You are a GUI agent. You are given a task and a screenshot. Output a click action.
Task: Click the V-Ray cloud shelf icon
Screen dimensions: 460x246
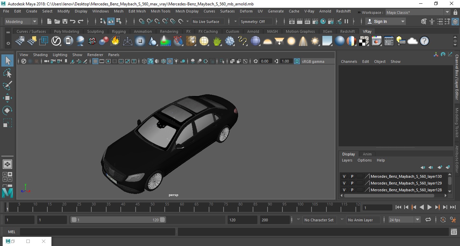coord(413,41)
